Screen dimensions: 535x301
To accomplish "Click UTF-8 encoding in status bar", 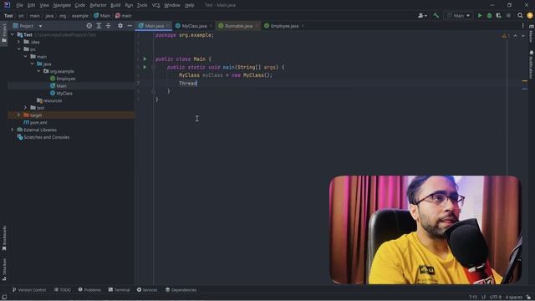I will pos(496,298).
